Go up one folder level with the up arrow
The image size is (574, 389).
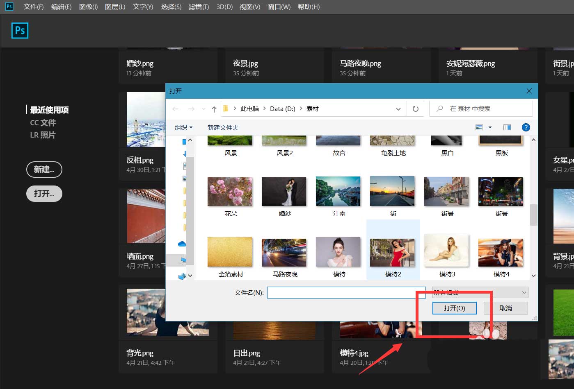(x=214, y=109)
